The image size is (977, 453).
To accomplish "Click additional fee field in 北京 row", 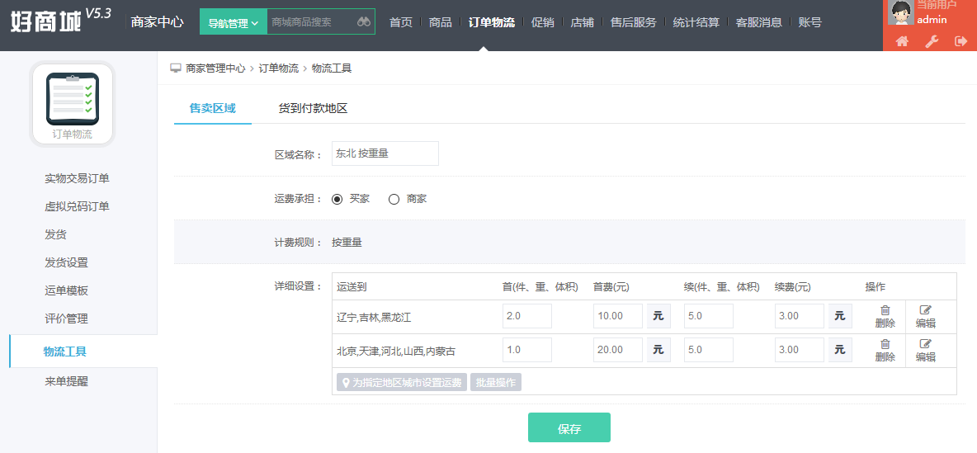I will click(800, 350).
